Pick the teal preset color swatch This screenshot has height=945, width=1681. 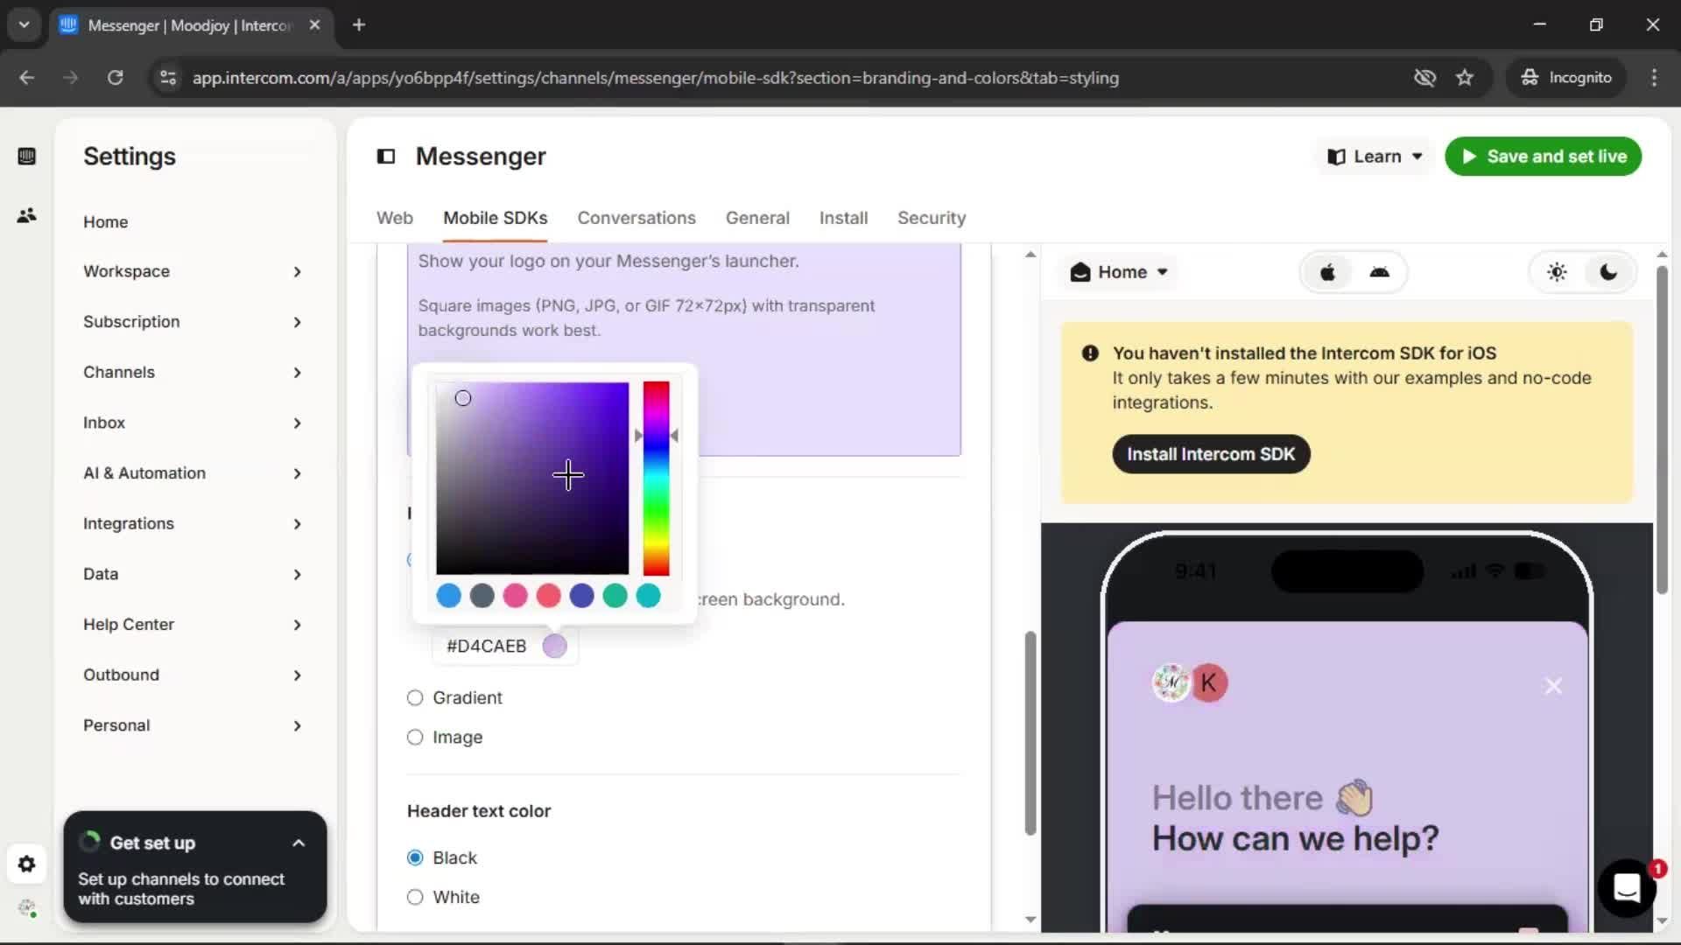point(648,596)
